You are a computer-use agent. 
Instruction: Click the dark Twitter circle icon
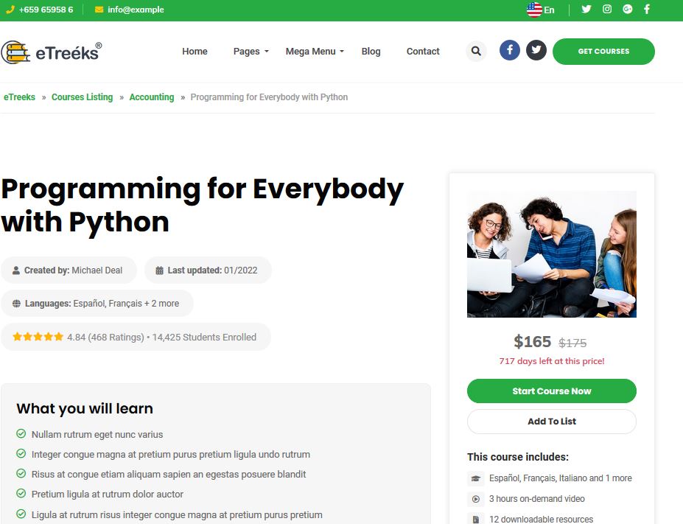coord(536,50)
